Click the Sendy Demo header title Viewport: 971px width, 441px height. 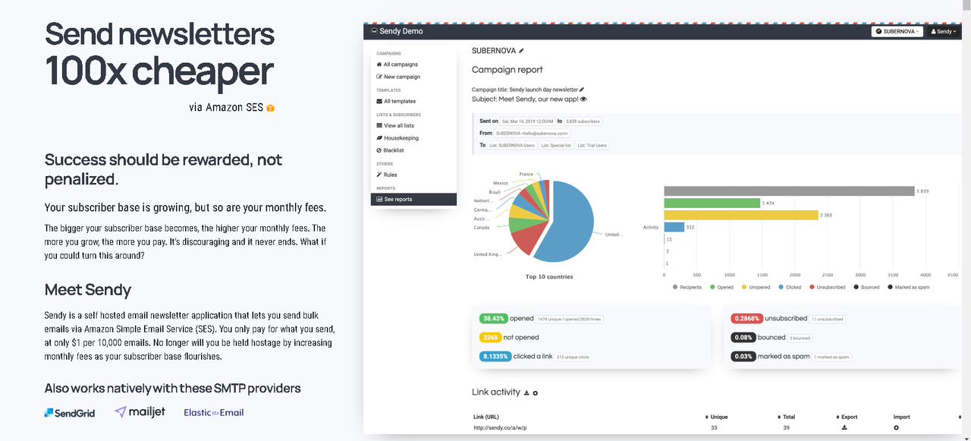click(403, 32)
